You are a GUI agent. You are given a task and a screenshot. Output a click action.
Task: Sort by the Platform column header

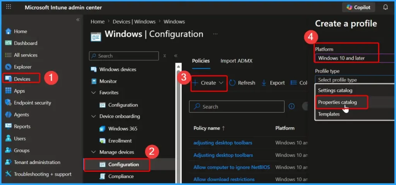pos(285,128)
